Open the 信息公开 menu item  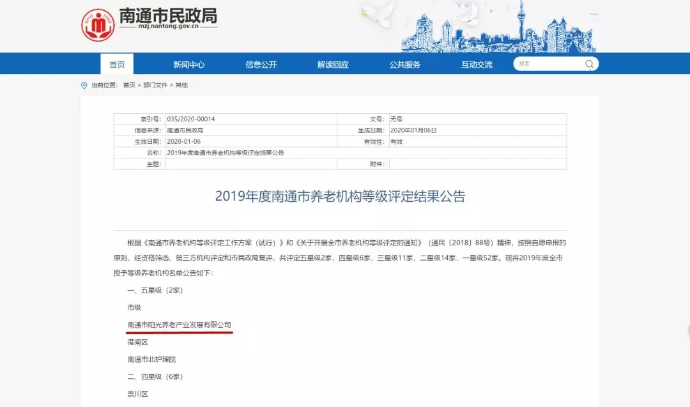point(261,65)
